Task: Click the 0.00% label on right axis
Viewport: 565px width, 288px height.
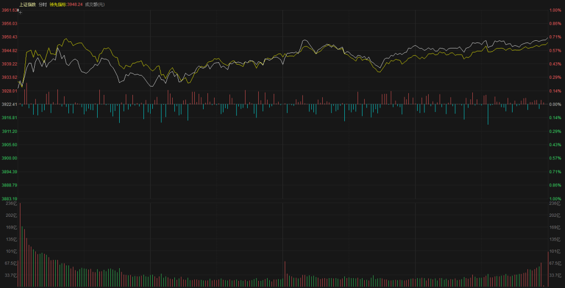Action: 555,104
